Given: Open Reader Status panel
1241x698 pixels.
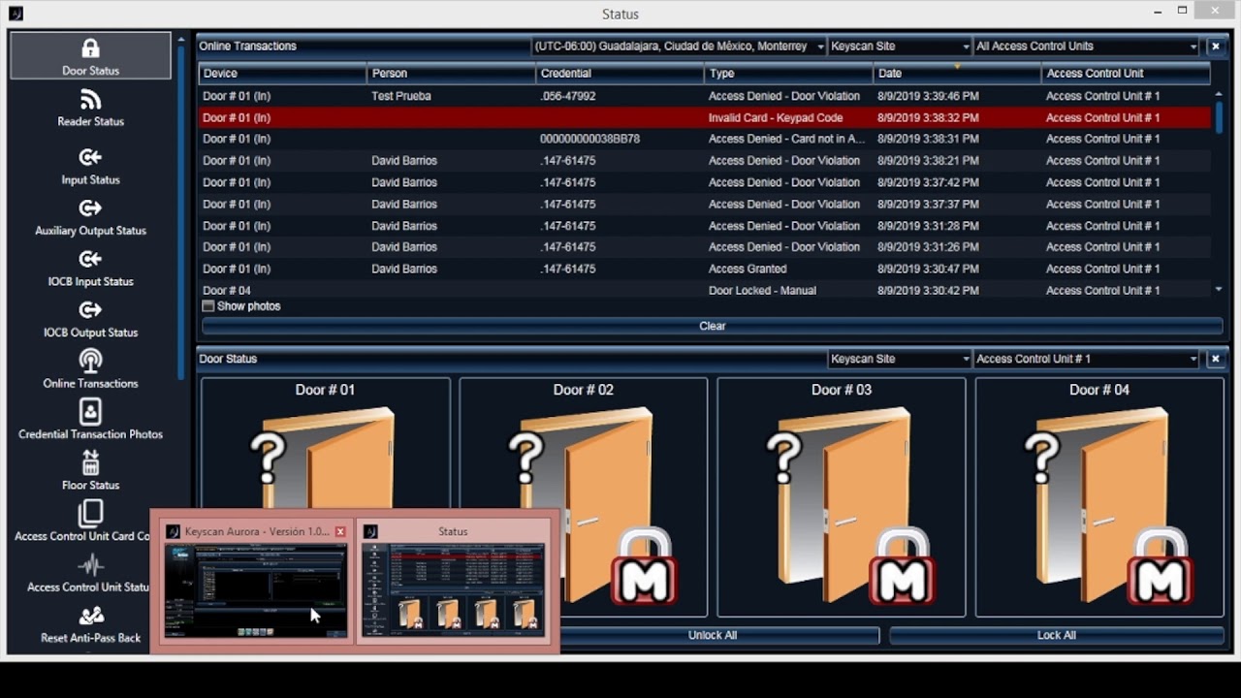Looking at the screenshot, I should click(90, 109).
